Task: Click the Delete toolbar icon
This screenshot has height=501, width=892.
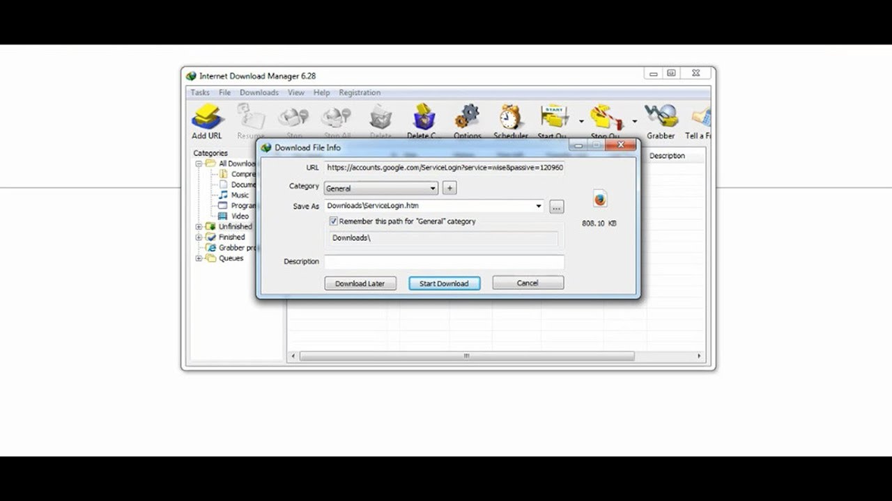Action: (380, 117)
